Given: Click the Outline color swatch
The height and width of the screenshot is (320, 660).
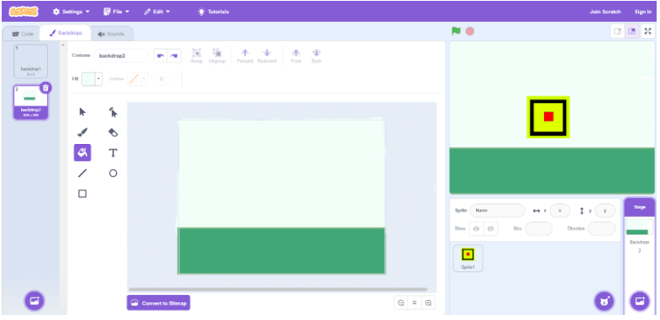Looking at the screenshot, I should click(134, 79).
